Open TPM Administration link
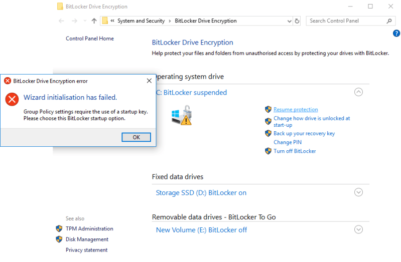Image resolution: width=401 pixels, height=262 pixels. (89, 228)
